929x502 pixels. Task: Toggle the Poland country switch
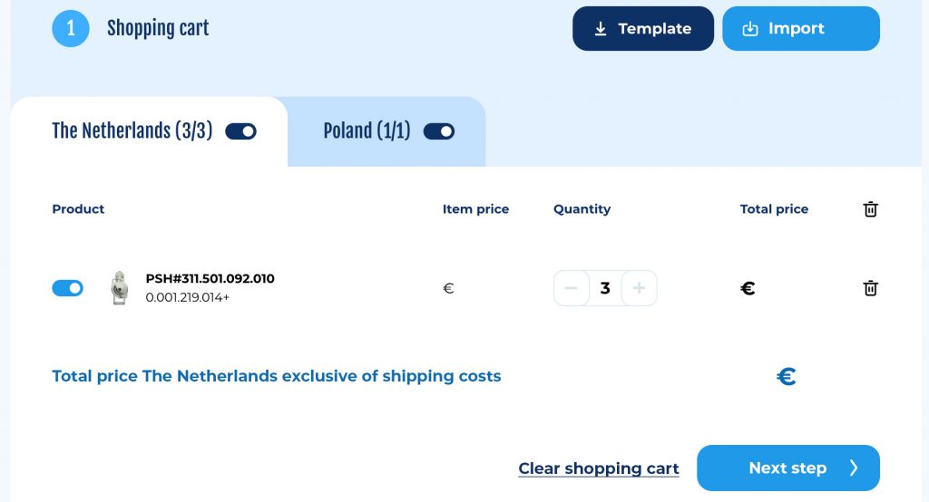(x=438, y=130)
